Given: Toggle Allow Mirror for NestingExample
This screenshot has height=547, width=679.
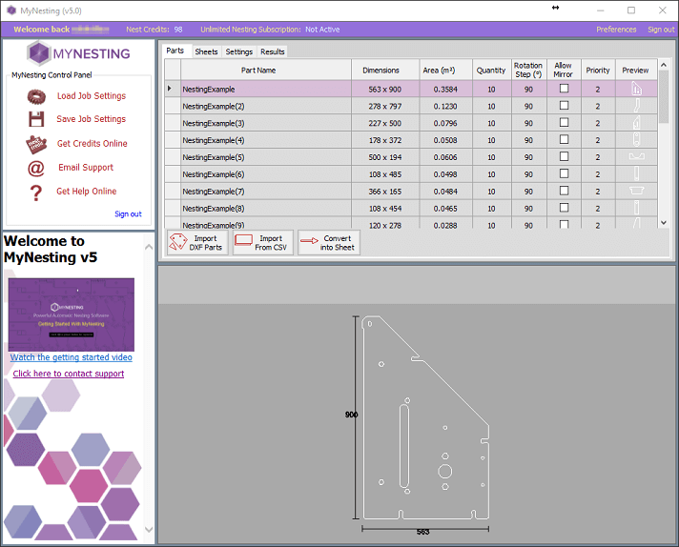Looking at the screenshot, I should (x=564, y=89).
